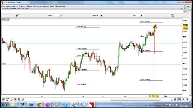Click the chart scrollbar right arrow

[x=172, y=99]
